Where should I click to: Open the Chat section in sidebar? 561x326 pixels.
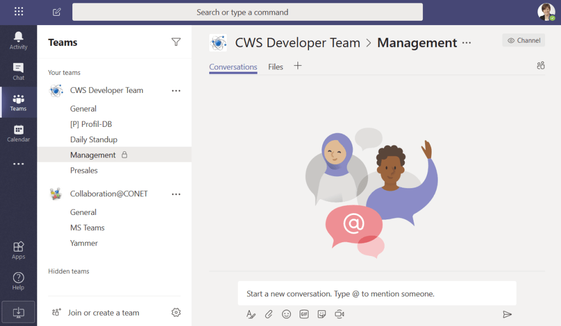18,71
